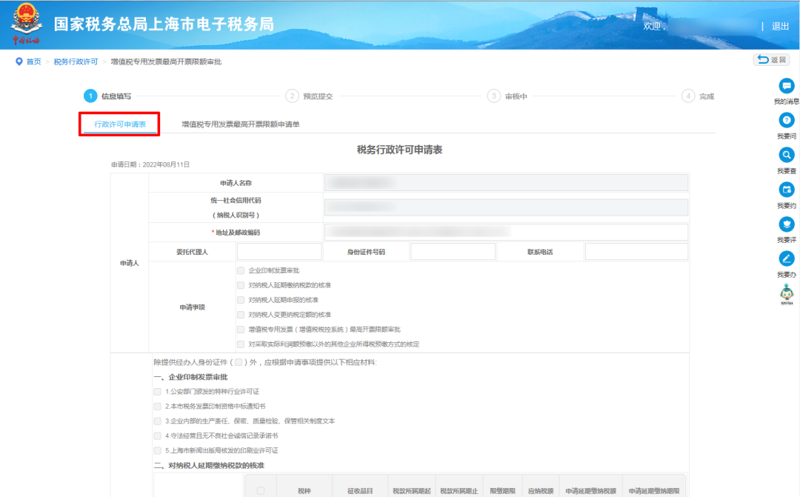Open 我的消息 message icon

coord(786,86)
